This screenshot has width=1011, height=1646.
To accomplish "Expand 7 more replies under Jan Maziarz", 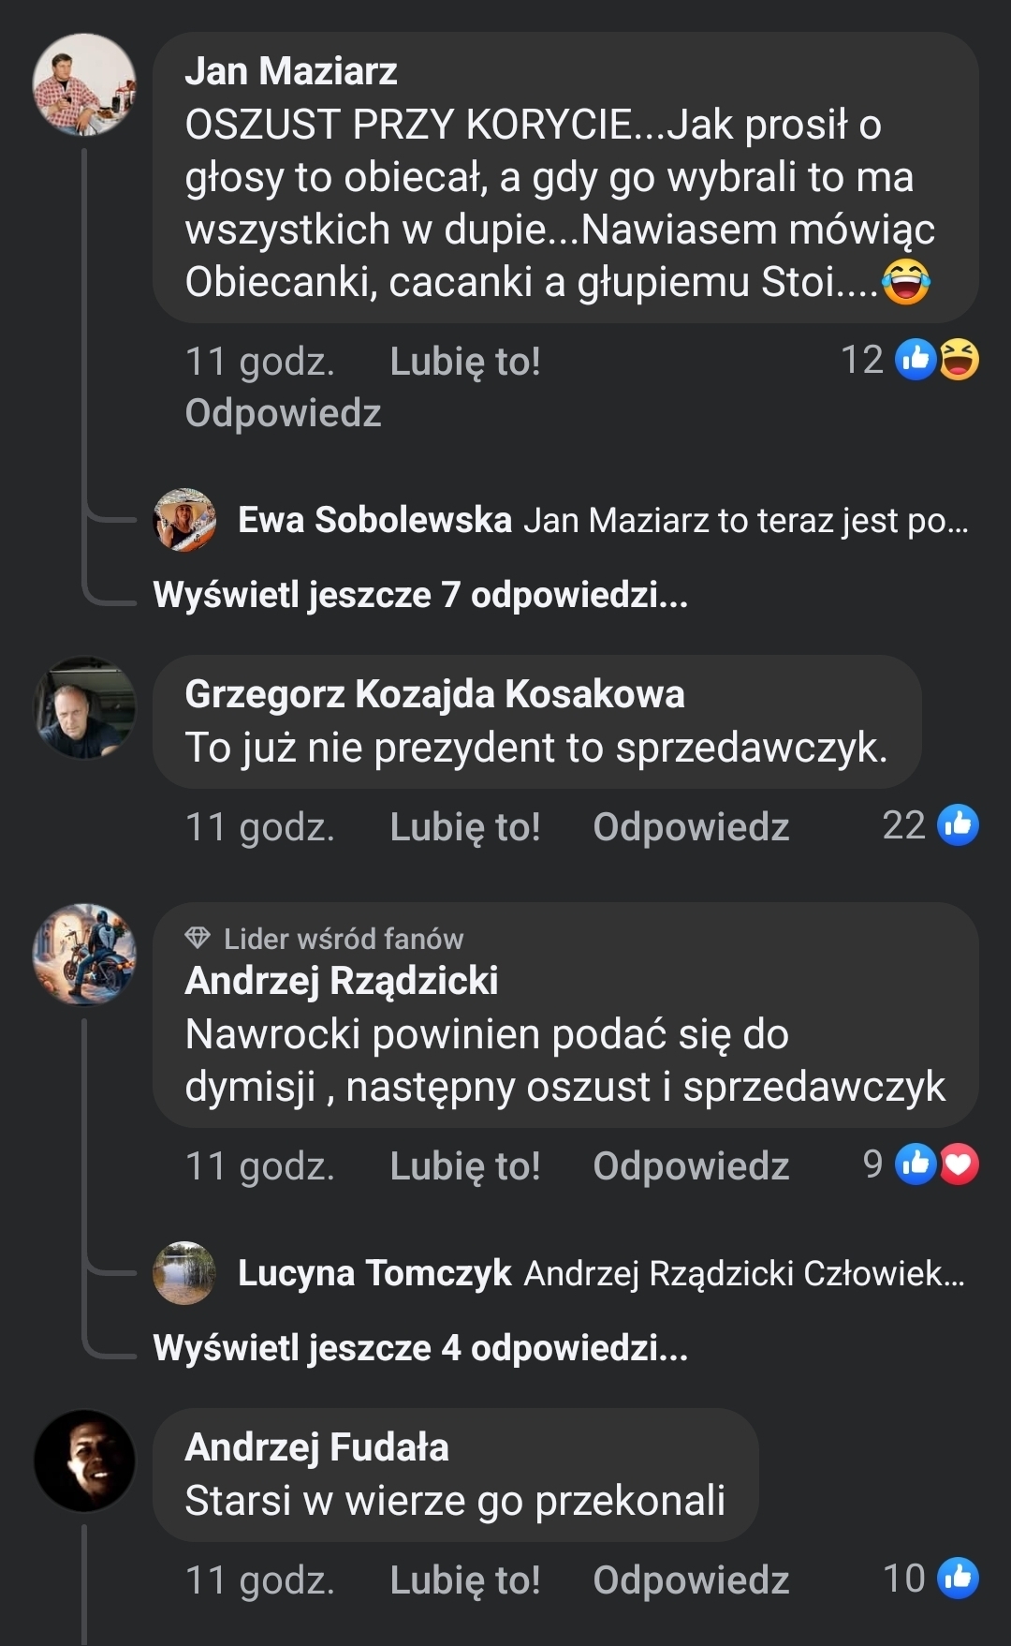I will click(420, 595).
